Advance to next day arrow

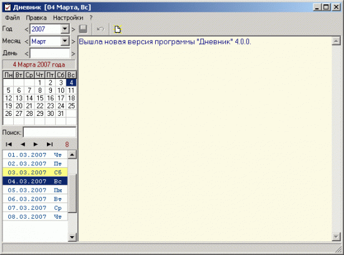tap(73, 53)
